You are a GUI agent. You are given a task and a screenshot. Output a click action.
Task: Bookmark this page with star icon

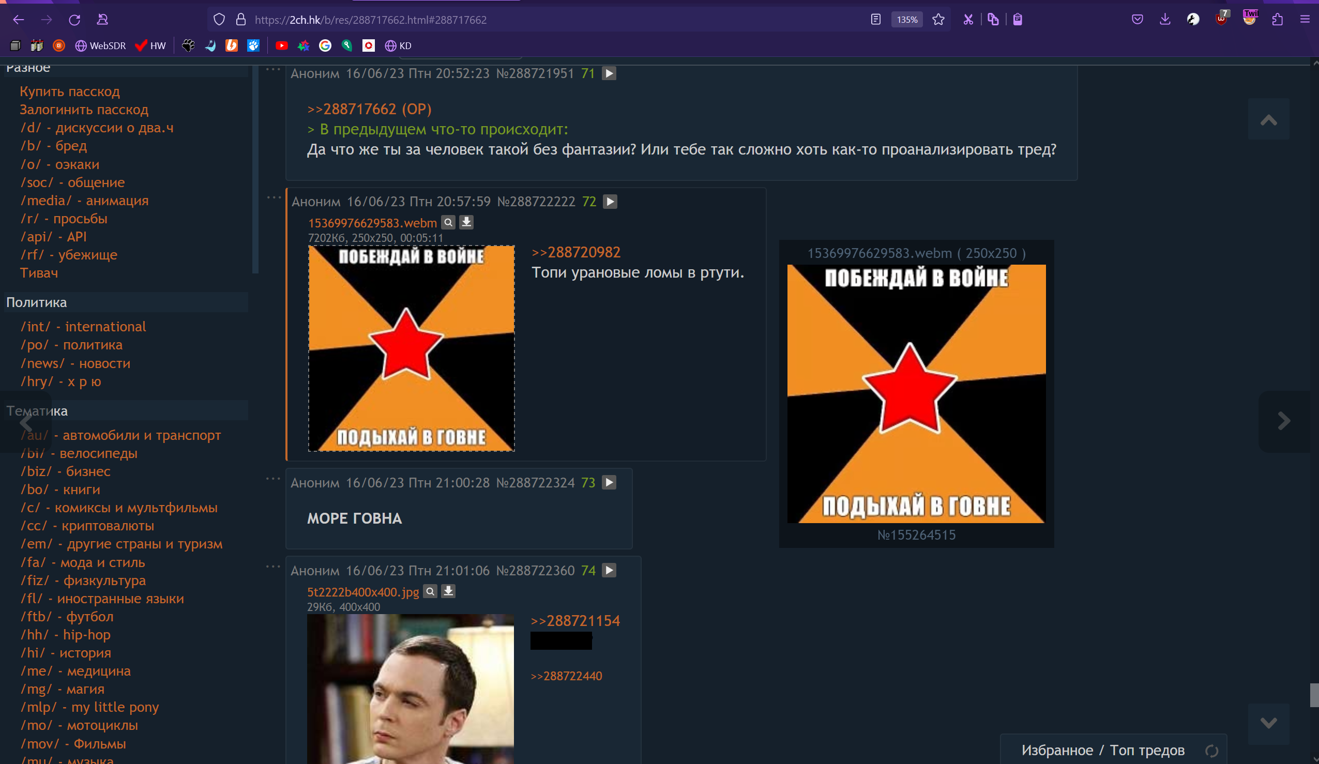click(x=938, y=20)
